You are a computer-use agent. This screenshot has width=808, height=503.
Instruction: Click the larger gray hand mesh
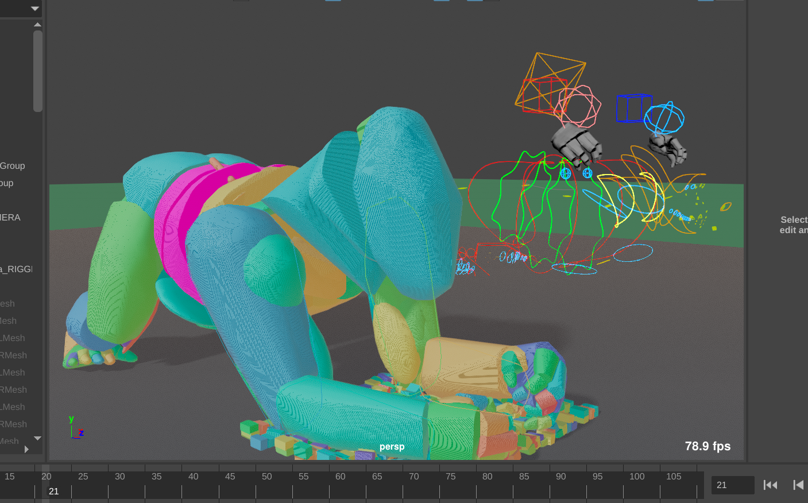577,144
